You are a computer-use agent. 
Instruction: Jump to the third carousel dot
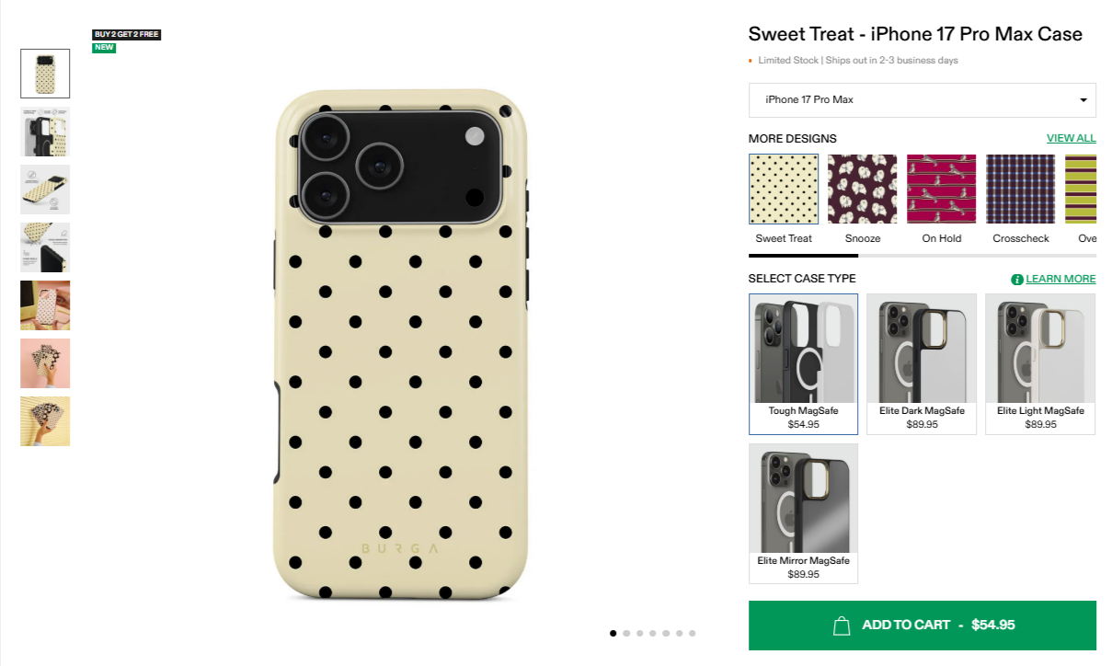[639, 633]
